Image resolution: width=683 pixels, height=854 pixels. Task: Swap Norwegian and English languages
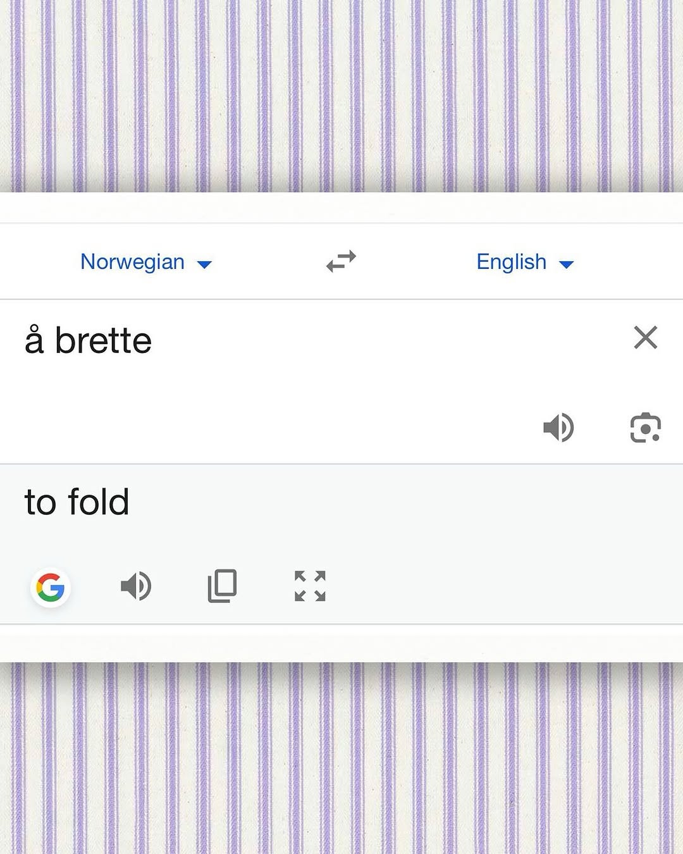(x=341, y=261)
